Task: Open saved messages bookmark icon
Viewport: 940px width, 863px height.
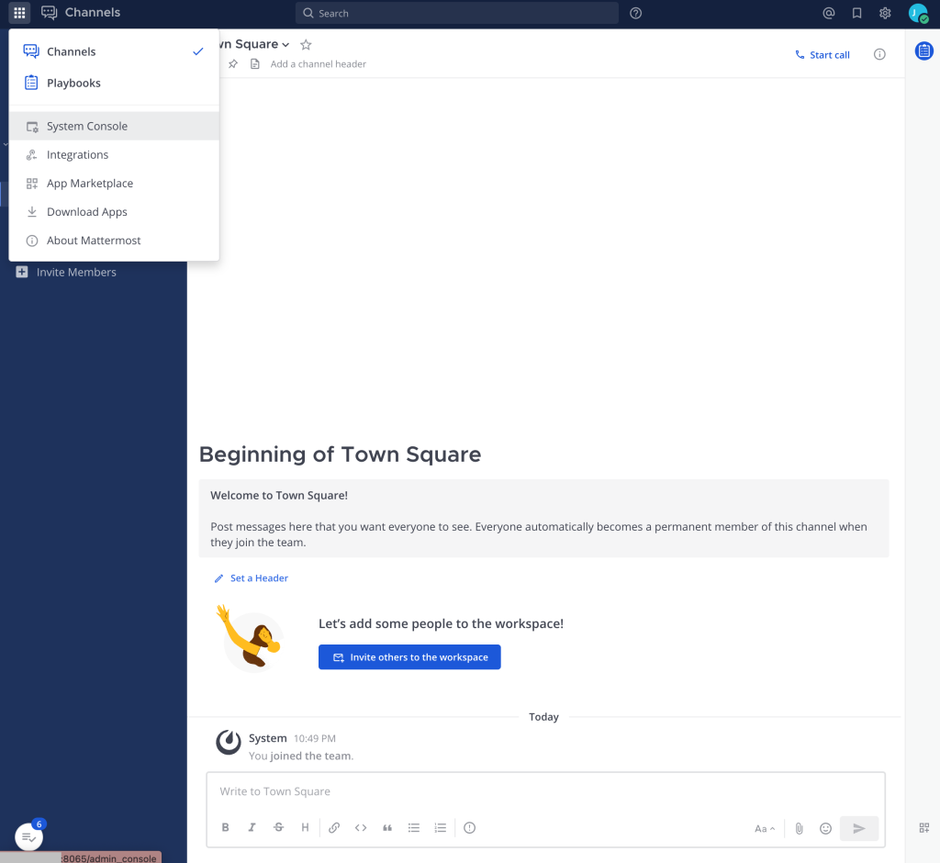Action: [x=856, y=13]
